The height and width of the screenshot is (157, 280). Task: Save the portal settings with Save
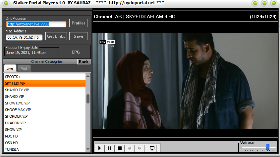(x=79, y=36)
